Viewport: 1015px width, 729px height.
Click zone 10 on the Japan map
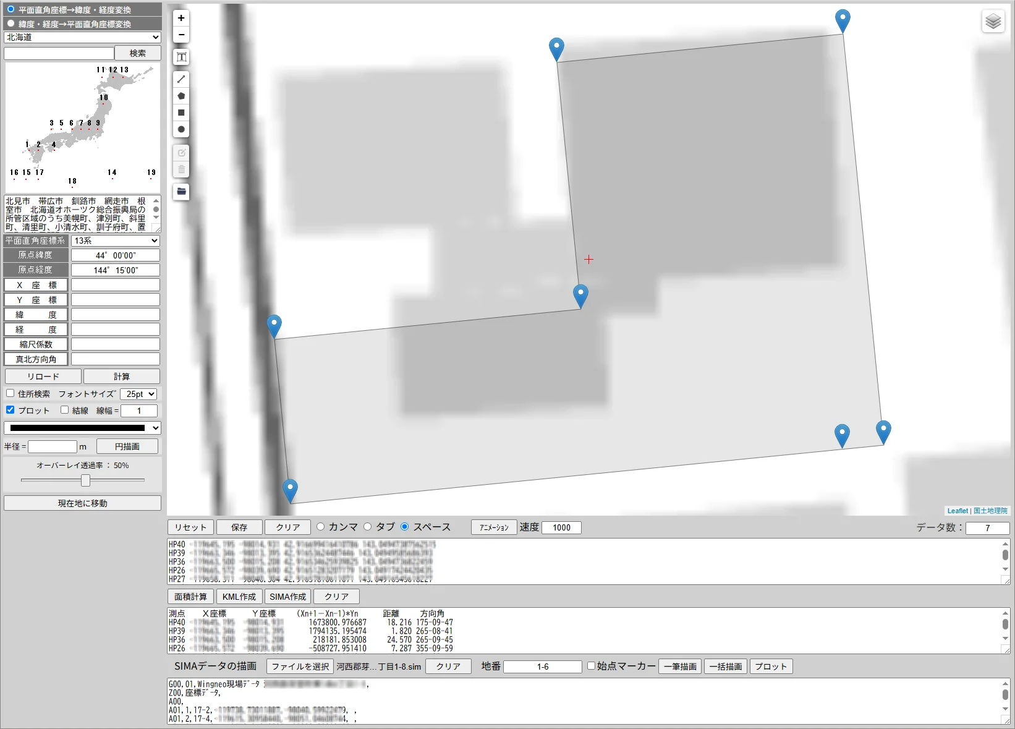pos(103,98)
